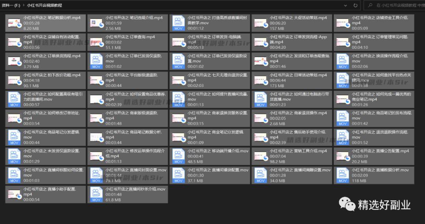425x224 pixels.
Task: Select thumbnail of 笔记数据分析.mp4
Action: [x=15, y=23]
